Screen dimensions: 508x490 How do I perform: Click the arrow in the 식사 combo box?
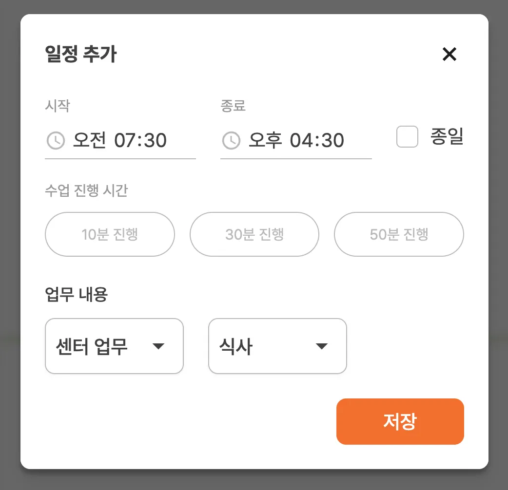[x=321, y=346]
